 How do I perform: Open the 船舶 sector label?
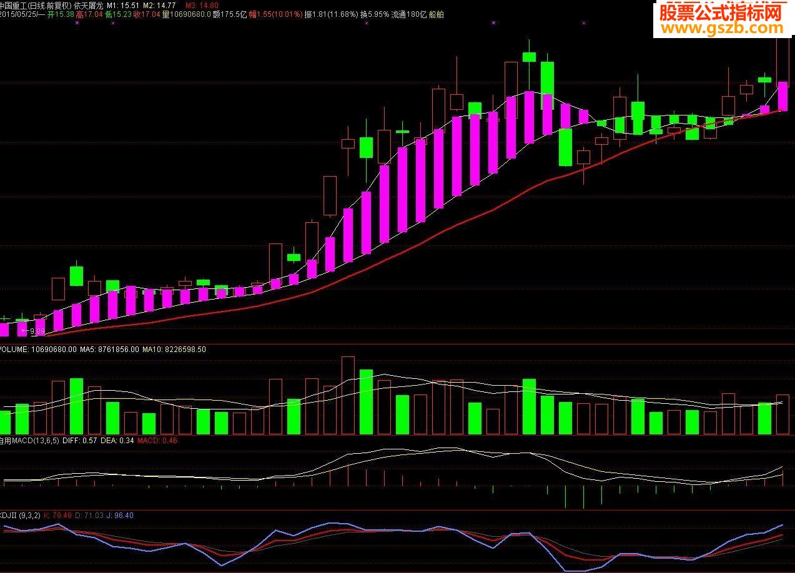click(x=436, y=14)
